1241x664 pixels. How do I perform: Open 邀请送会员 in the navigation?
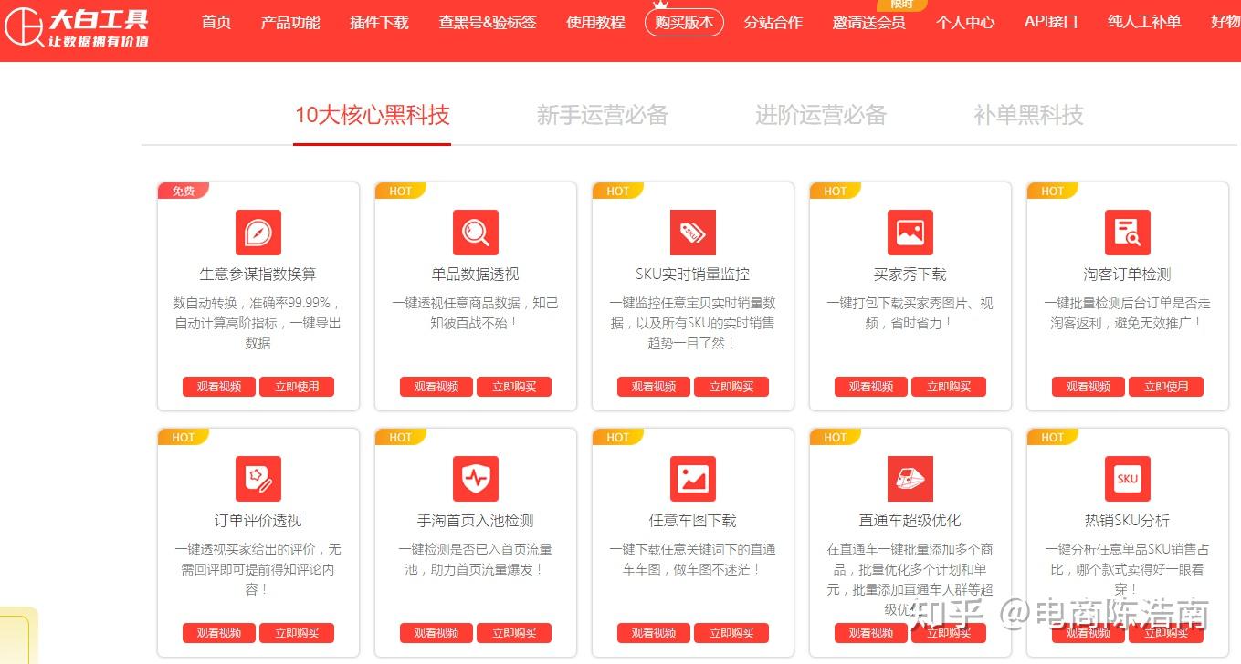point(868,22)
